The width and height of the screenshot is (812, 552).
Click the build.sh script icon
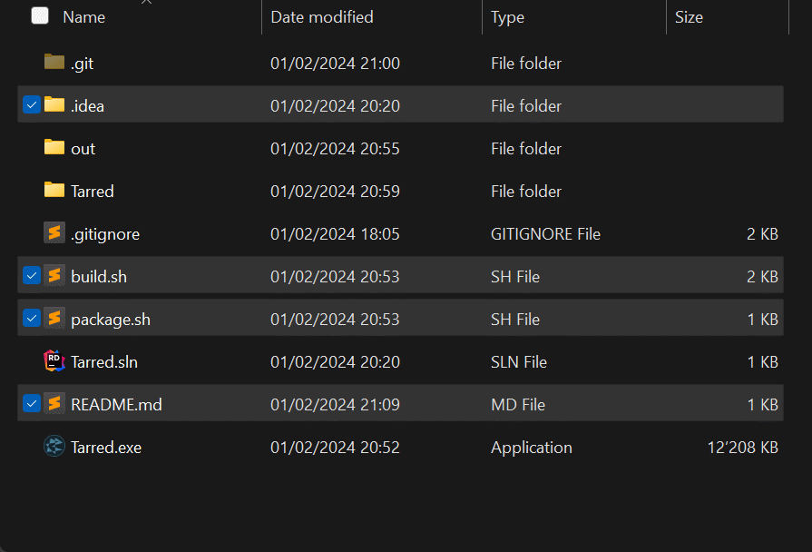click(x=54, y=275)
